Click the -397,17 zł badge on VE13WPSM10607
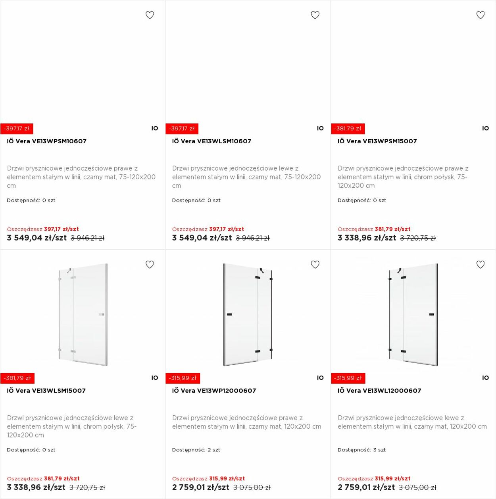 point(17,129)
